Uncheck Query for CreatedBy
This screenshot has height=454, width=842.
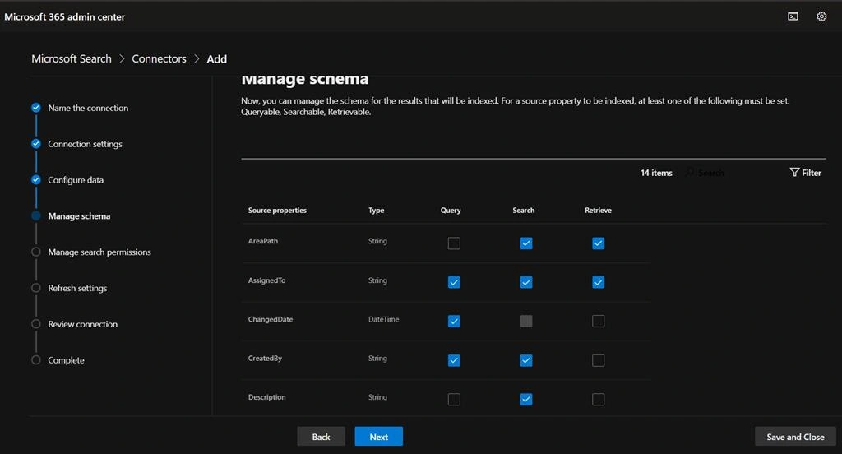(454, 360)
